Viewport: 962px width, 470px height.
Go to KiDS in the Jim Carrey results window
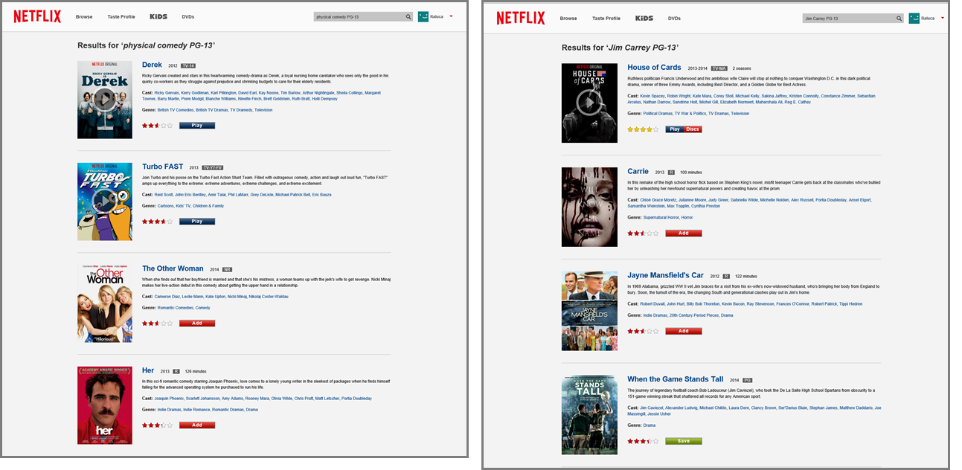pos(644,18)
